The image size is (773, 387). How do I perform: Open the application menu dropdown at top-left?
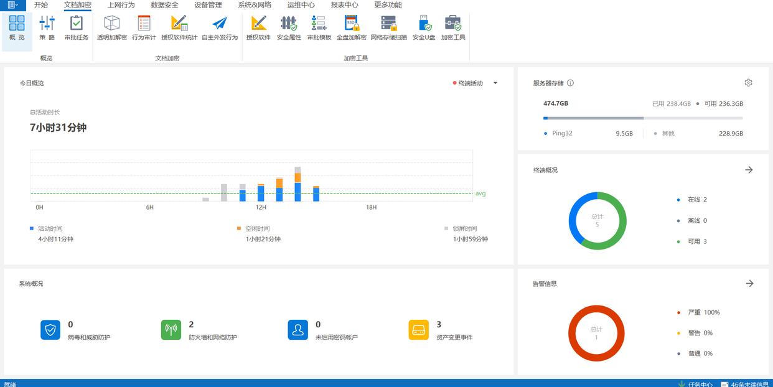coord(12,5)
